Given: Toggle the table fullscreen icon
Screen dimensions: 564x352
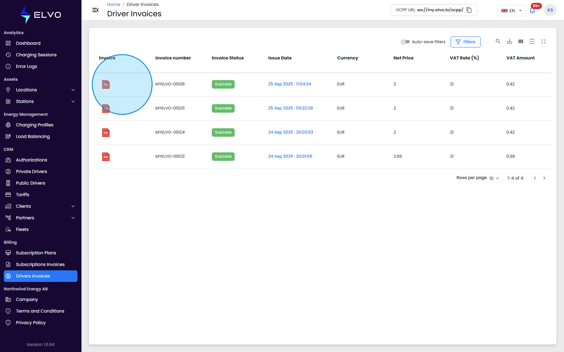Looking at the screenshot, I should pos(543,42).
